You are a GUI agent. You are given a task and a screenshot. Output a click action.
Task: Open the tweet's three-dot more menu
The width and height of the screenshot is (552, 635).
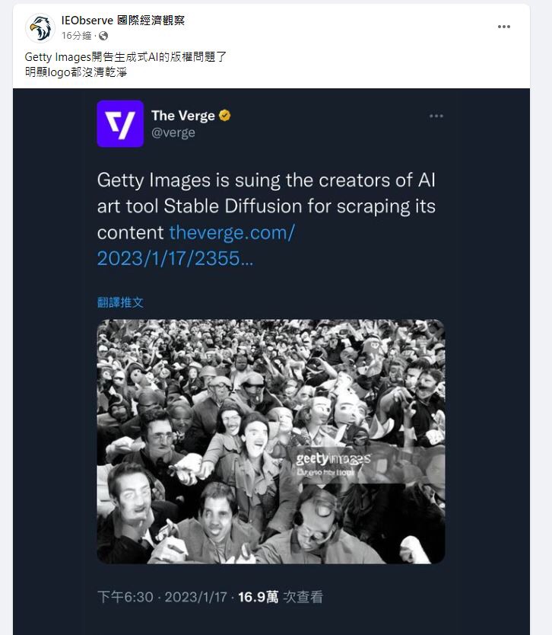436,116
